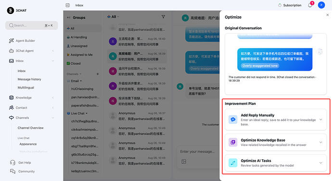Expand the Add Reply Manually card

321,120
